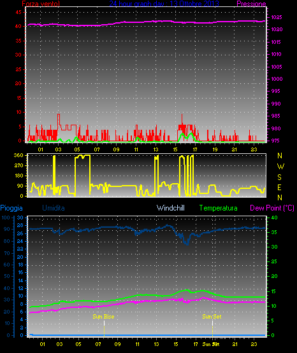Screen dimensions: 297x353
Task: Click the 40 temperature axis value
Action: 274,218
